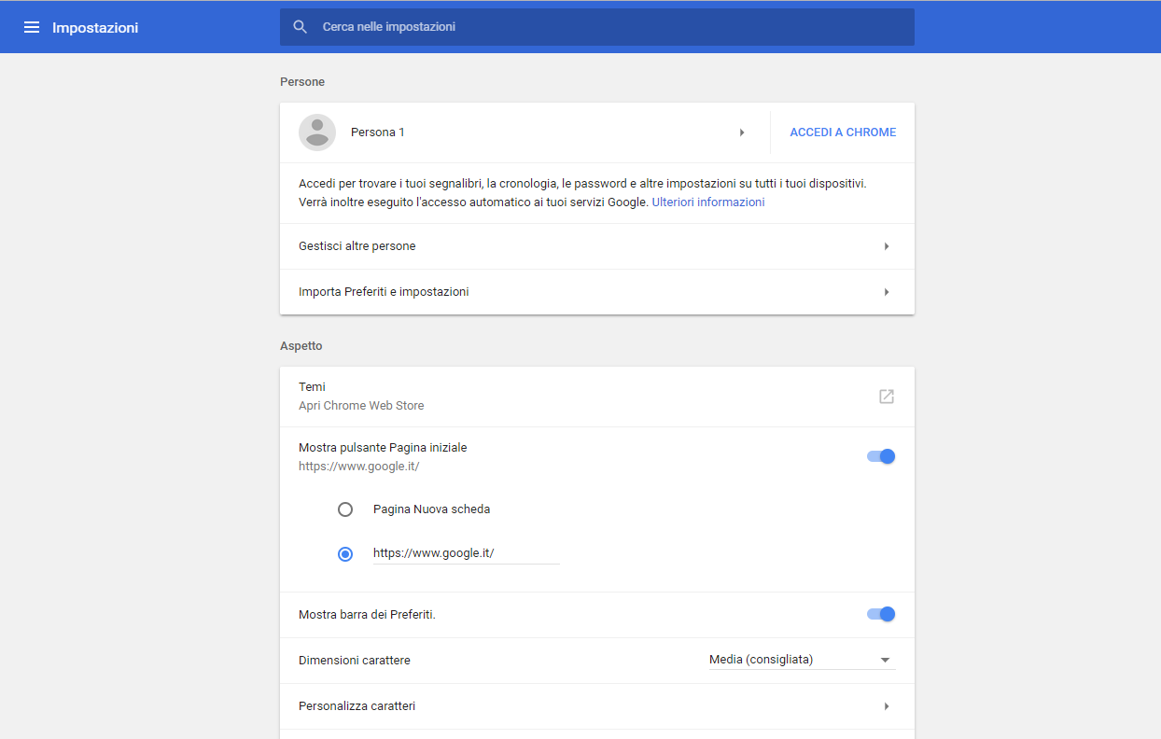Expand Personalizza caratteri arrow

click(886, 706)
